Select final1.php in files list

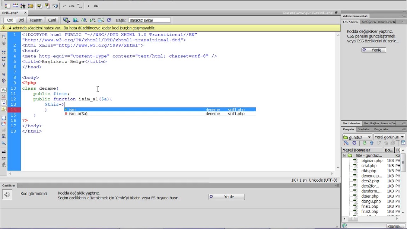pos(369,206)
